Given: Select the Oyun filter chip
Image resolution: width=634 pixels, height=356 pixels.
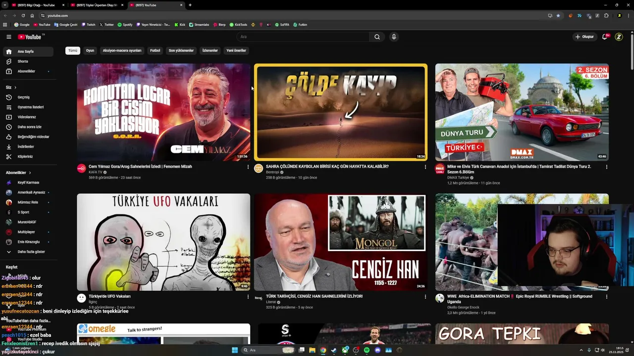Looking at the screenshot, I should pyautogui.click(x=90, y=50).
